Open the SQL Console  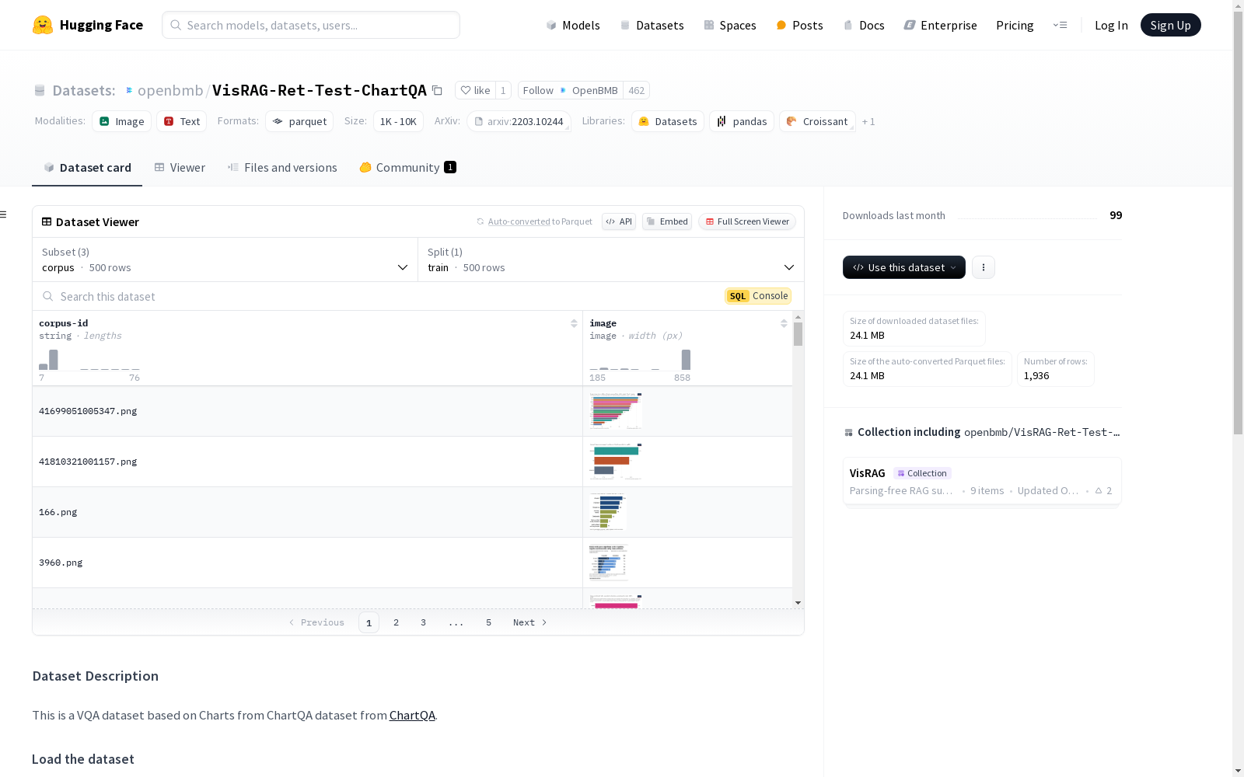tap(758, 296)
